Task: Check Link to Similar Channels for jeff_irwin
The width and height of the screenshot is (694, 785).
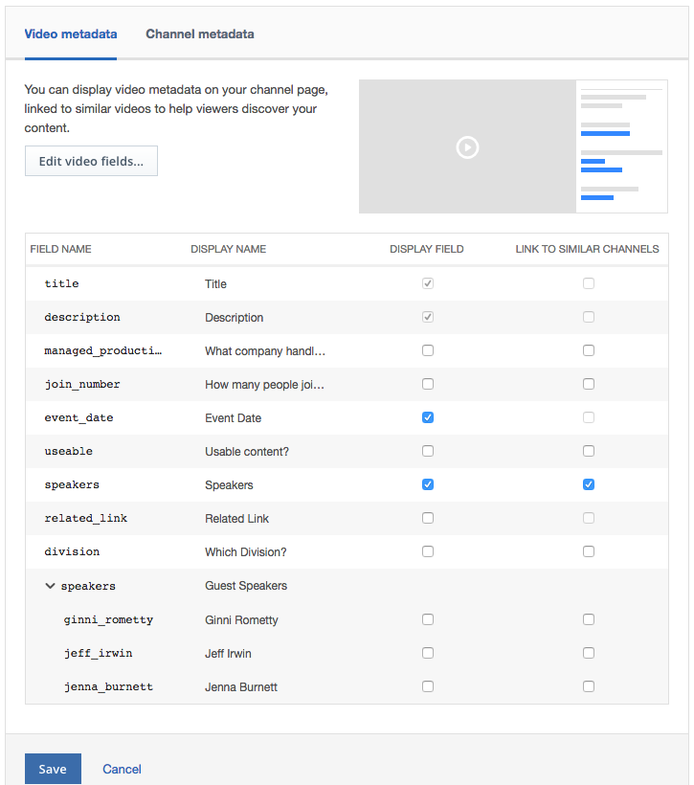Action: pos(589,653)
